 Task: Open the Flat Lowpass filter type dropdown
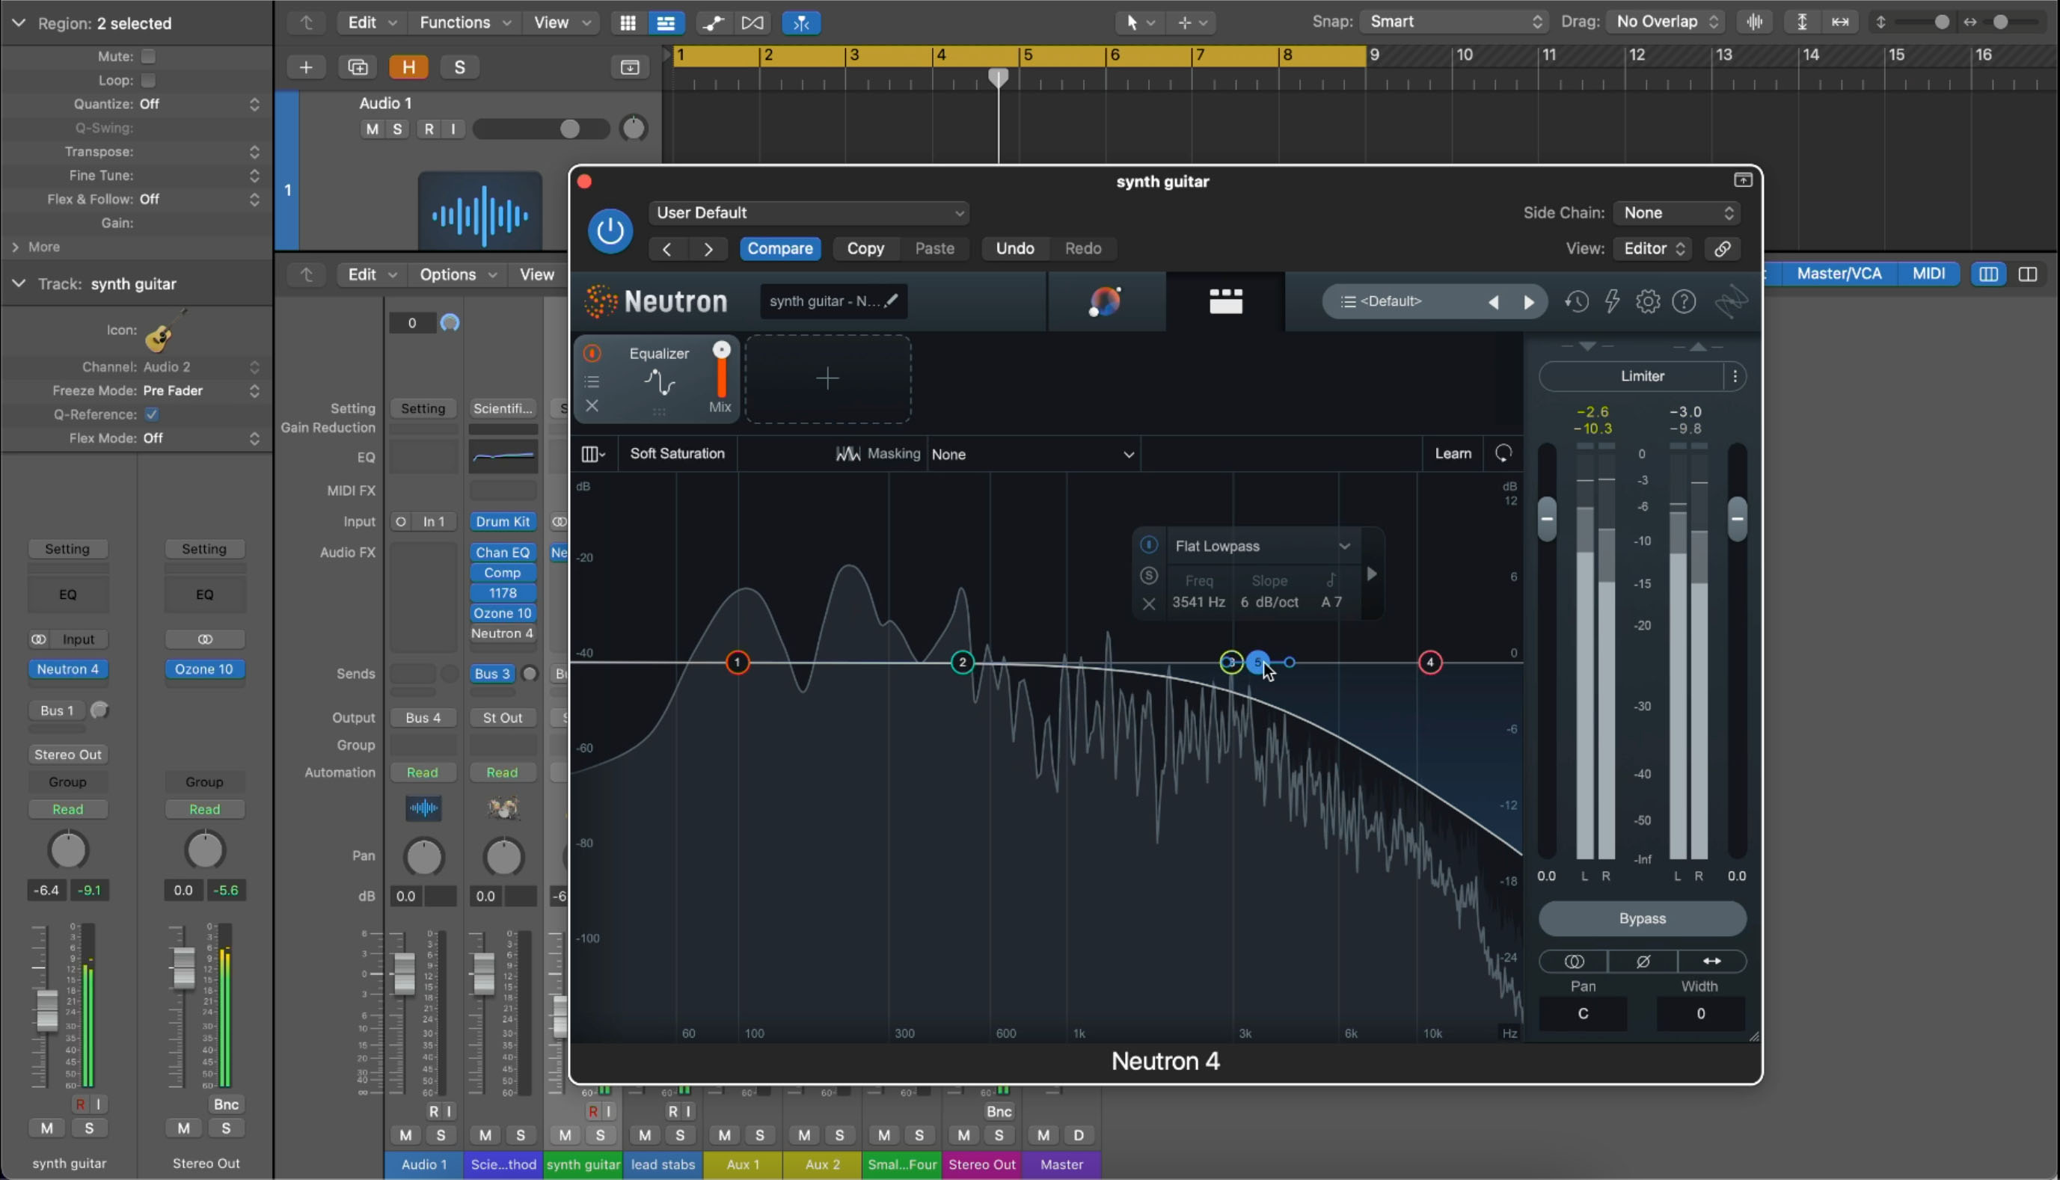[x=1263, y=545]
